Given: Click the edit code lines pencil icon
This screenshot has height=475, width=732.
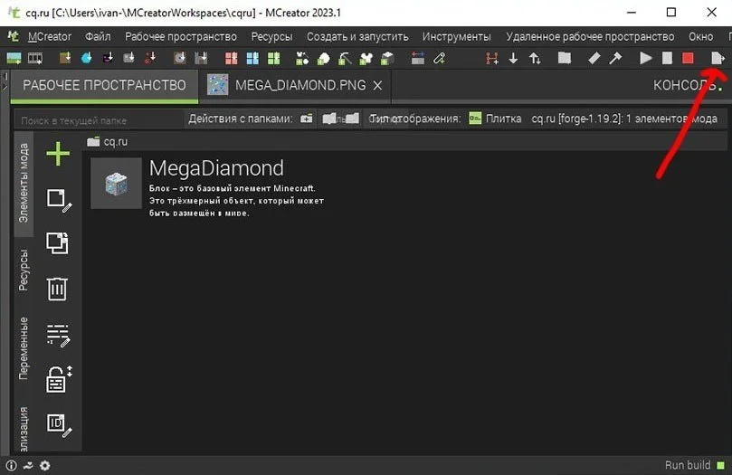Looking at the screenshot, I should click(58, 335).
